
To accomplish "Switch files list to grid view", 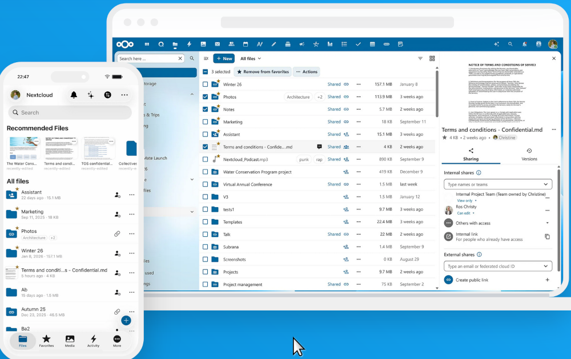I will (x=432, y=58).
